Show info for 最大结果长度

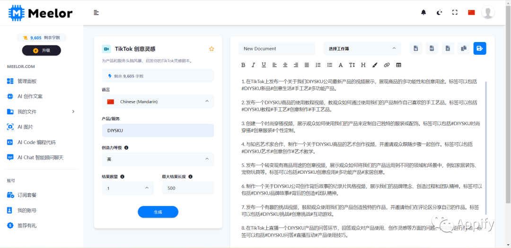(x=190, y=177)
